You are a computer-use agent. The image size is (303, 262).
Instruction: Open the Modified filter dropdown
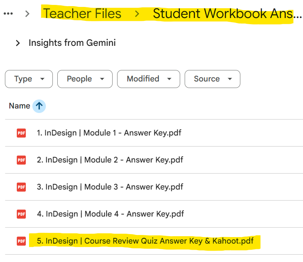(148, 79)
